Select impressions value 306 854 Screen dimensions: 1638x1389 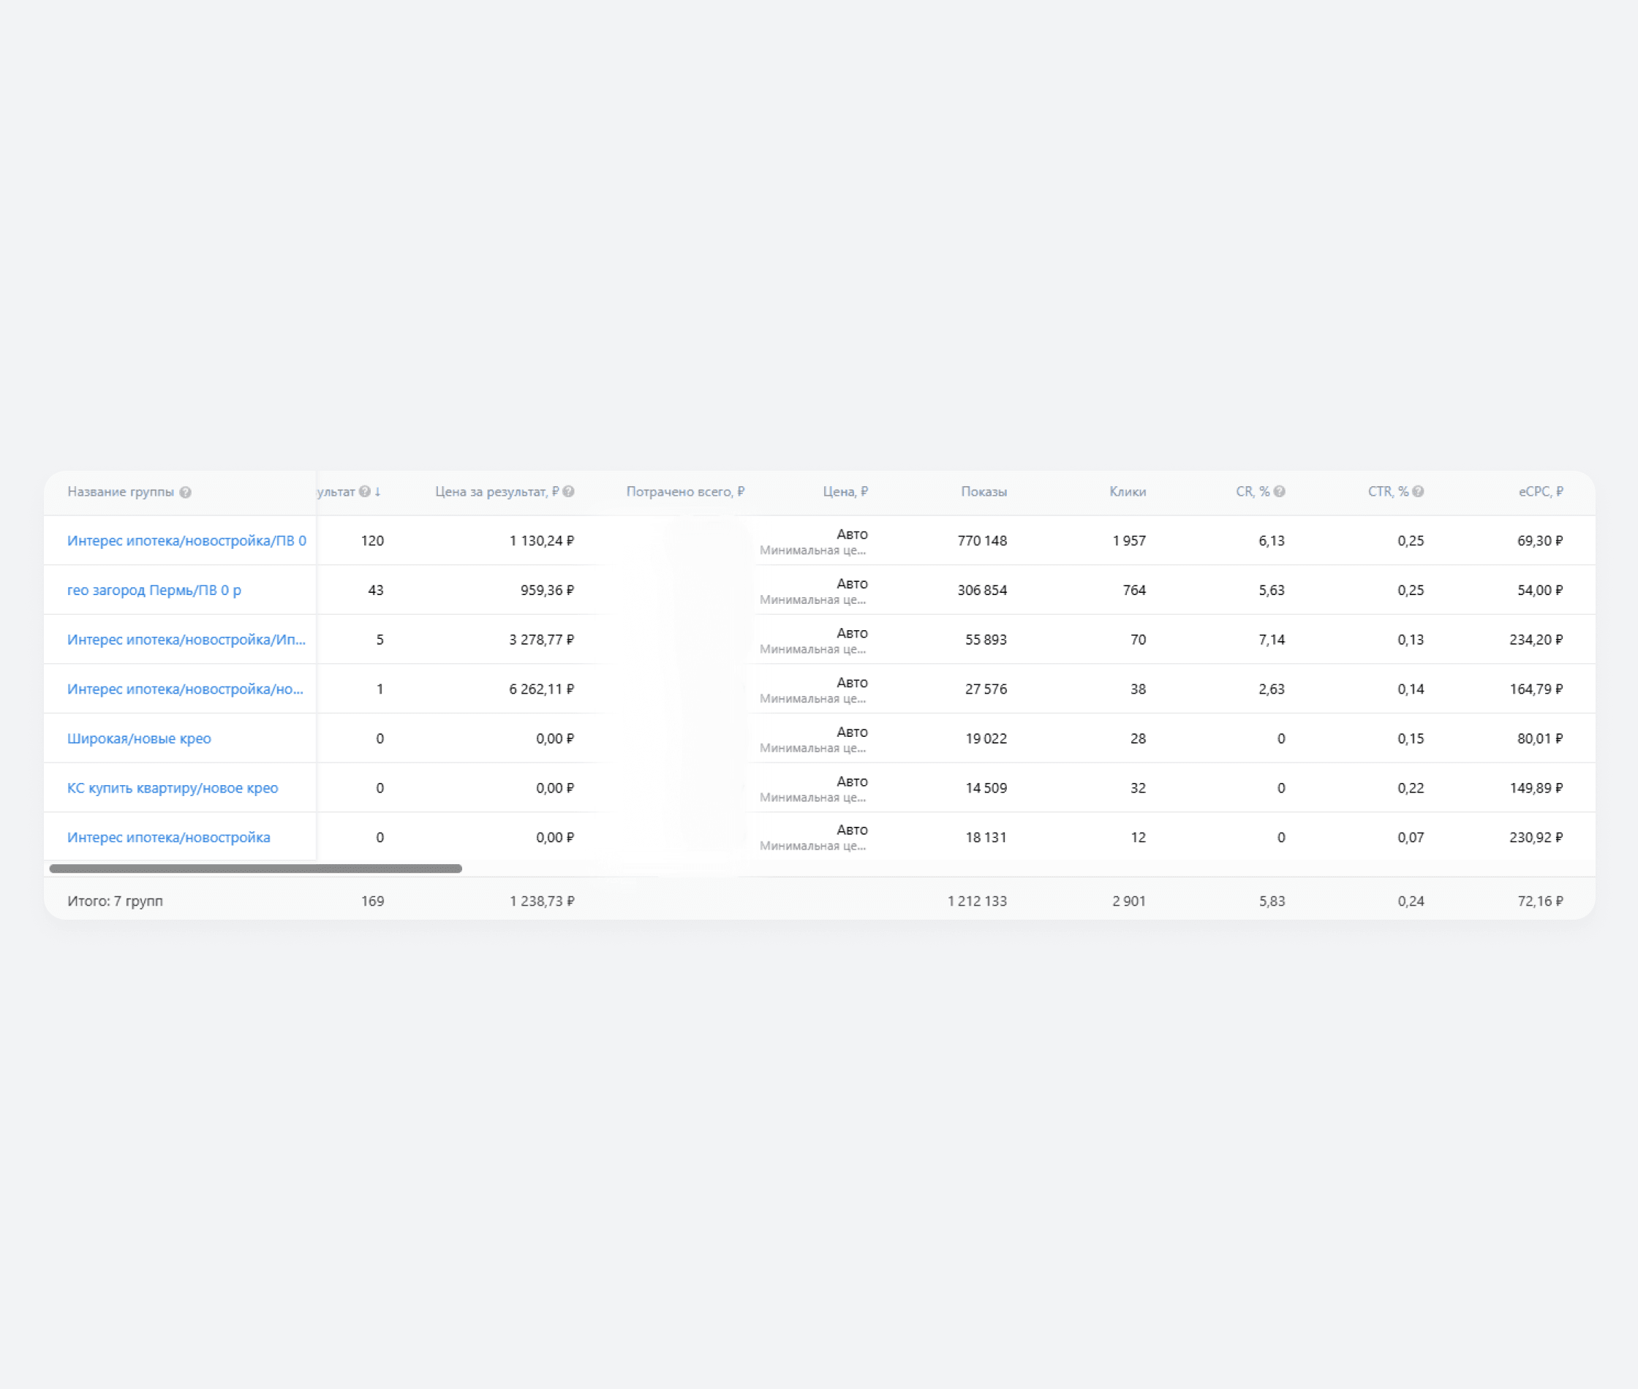click(982, 591)
